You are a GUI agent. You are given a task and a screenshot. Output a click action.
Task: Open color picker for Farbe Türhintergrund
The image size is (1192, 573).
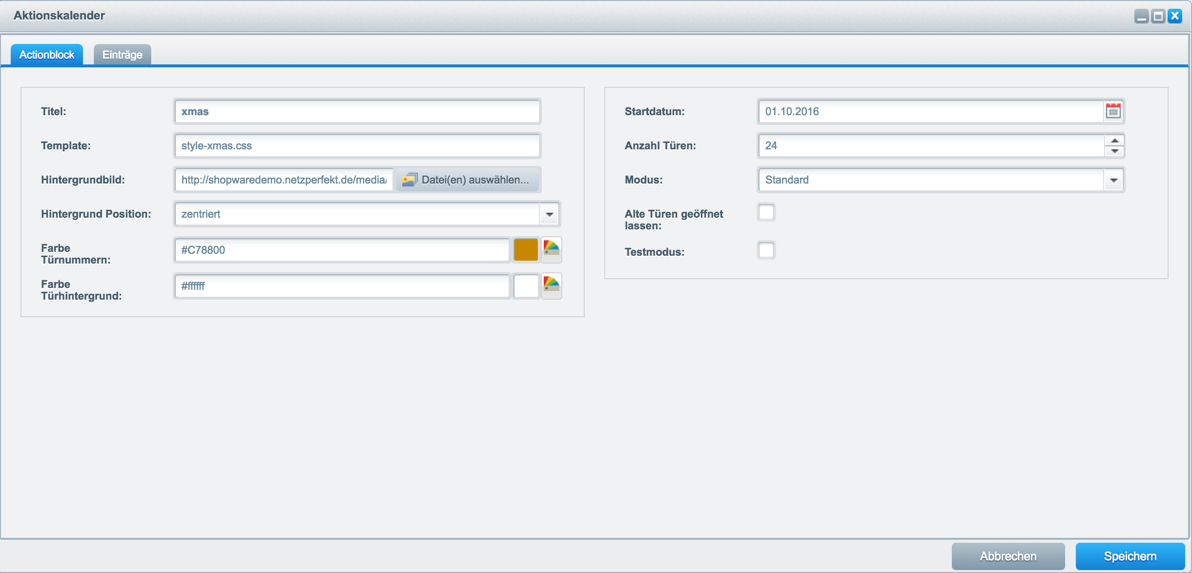[552, 286]
